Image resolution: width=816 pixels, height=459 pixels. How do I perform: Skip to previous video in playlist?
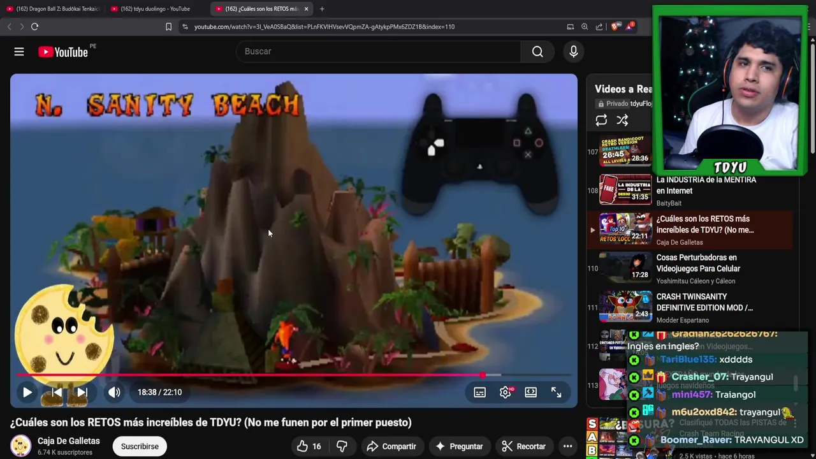[x=57, y=393]
